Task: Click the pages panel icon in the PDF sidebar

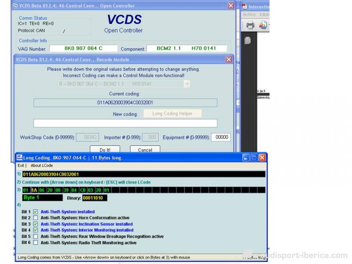Action: (248, 40)
